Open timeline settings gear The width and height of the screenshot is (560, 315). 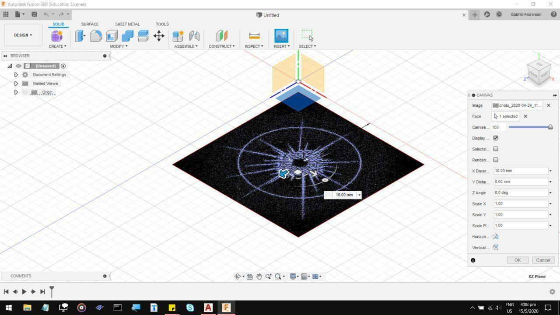pyautogui.click(x=552, y=291)
